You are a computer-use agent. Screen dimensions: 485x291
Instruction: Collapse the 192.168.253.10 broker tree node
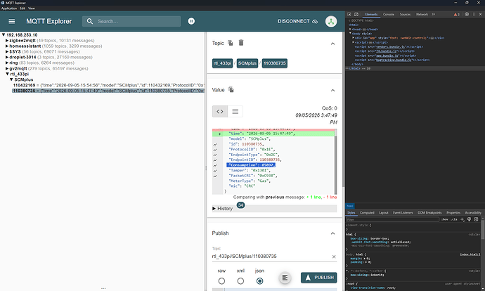click(x=4, y=35)
